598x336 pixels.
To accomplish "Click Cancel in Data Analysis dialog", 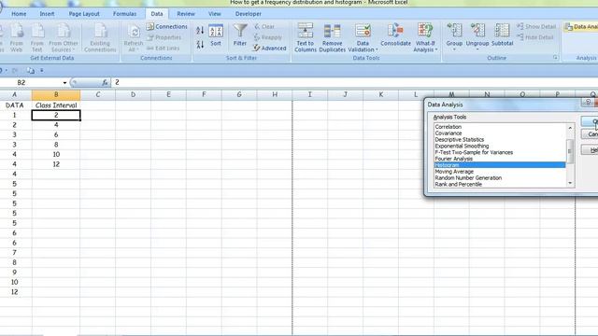I will pos(590,134).
